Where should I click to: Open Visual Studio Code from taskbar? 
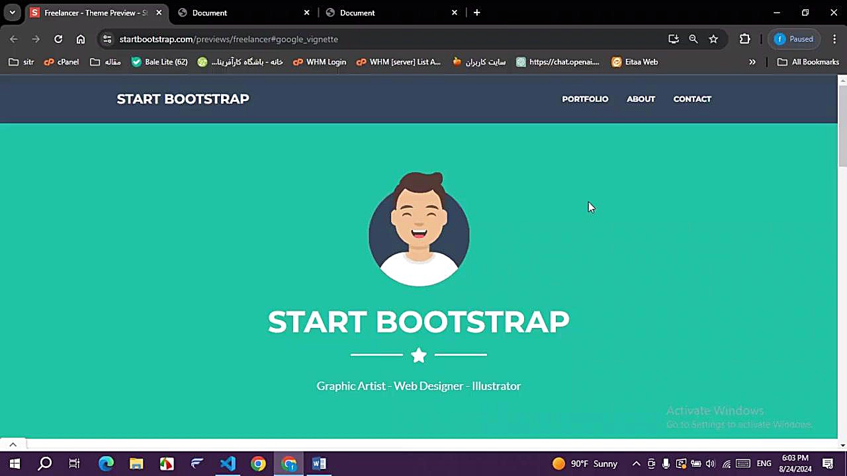(x=228, y=463)
